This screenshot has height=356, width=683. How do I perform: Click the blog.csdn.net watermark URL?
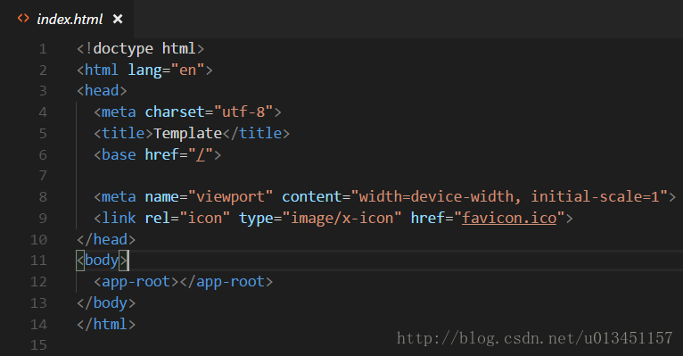[534, 338]
